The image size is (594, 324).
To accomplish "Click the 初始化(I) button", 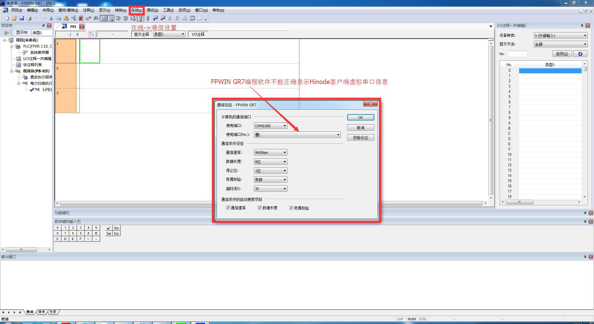I will click(x=360, y=138).
